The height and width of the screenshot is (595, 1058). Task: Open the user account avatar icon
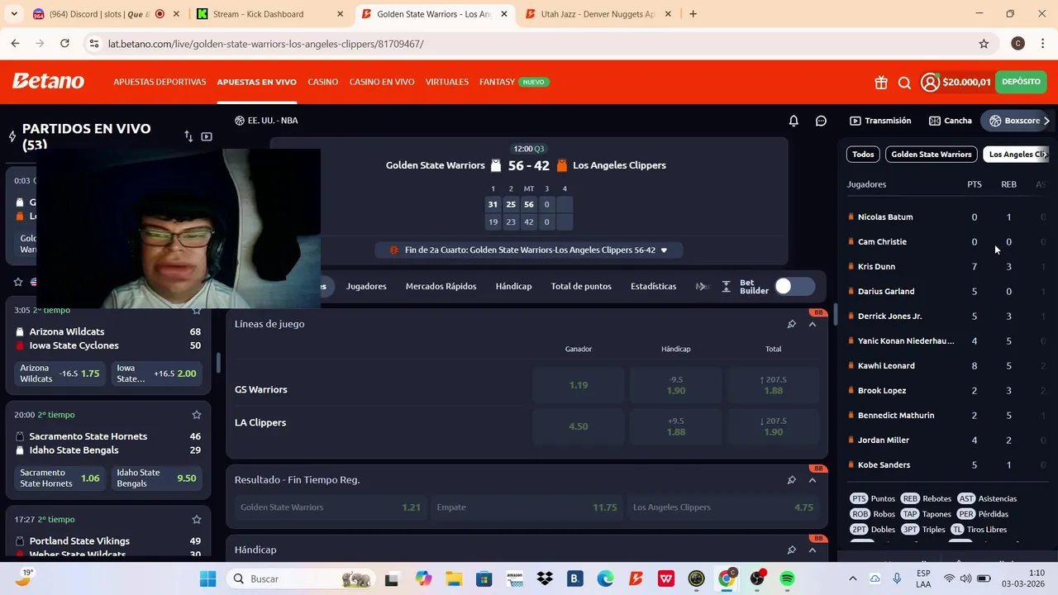[930, 82]
